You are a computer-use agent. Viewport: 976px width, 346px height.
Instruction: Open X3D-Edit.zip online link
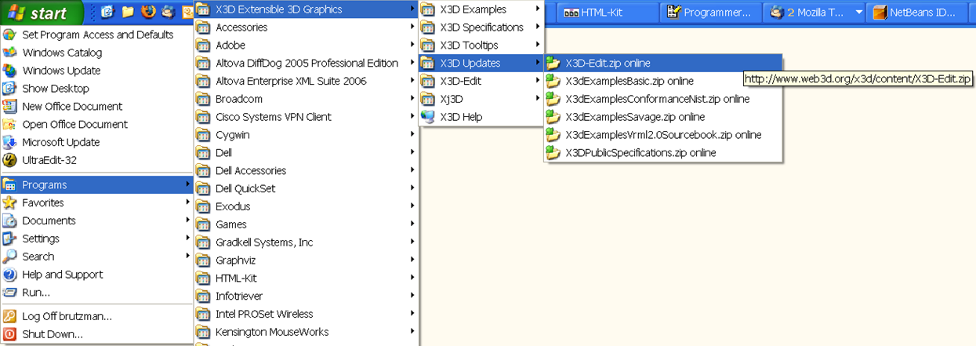coord(608,63)
